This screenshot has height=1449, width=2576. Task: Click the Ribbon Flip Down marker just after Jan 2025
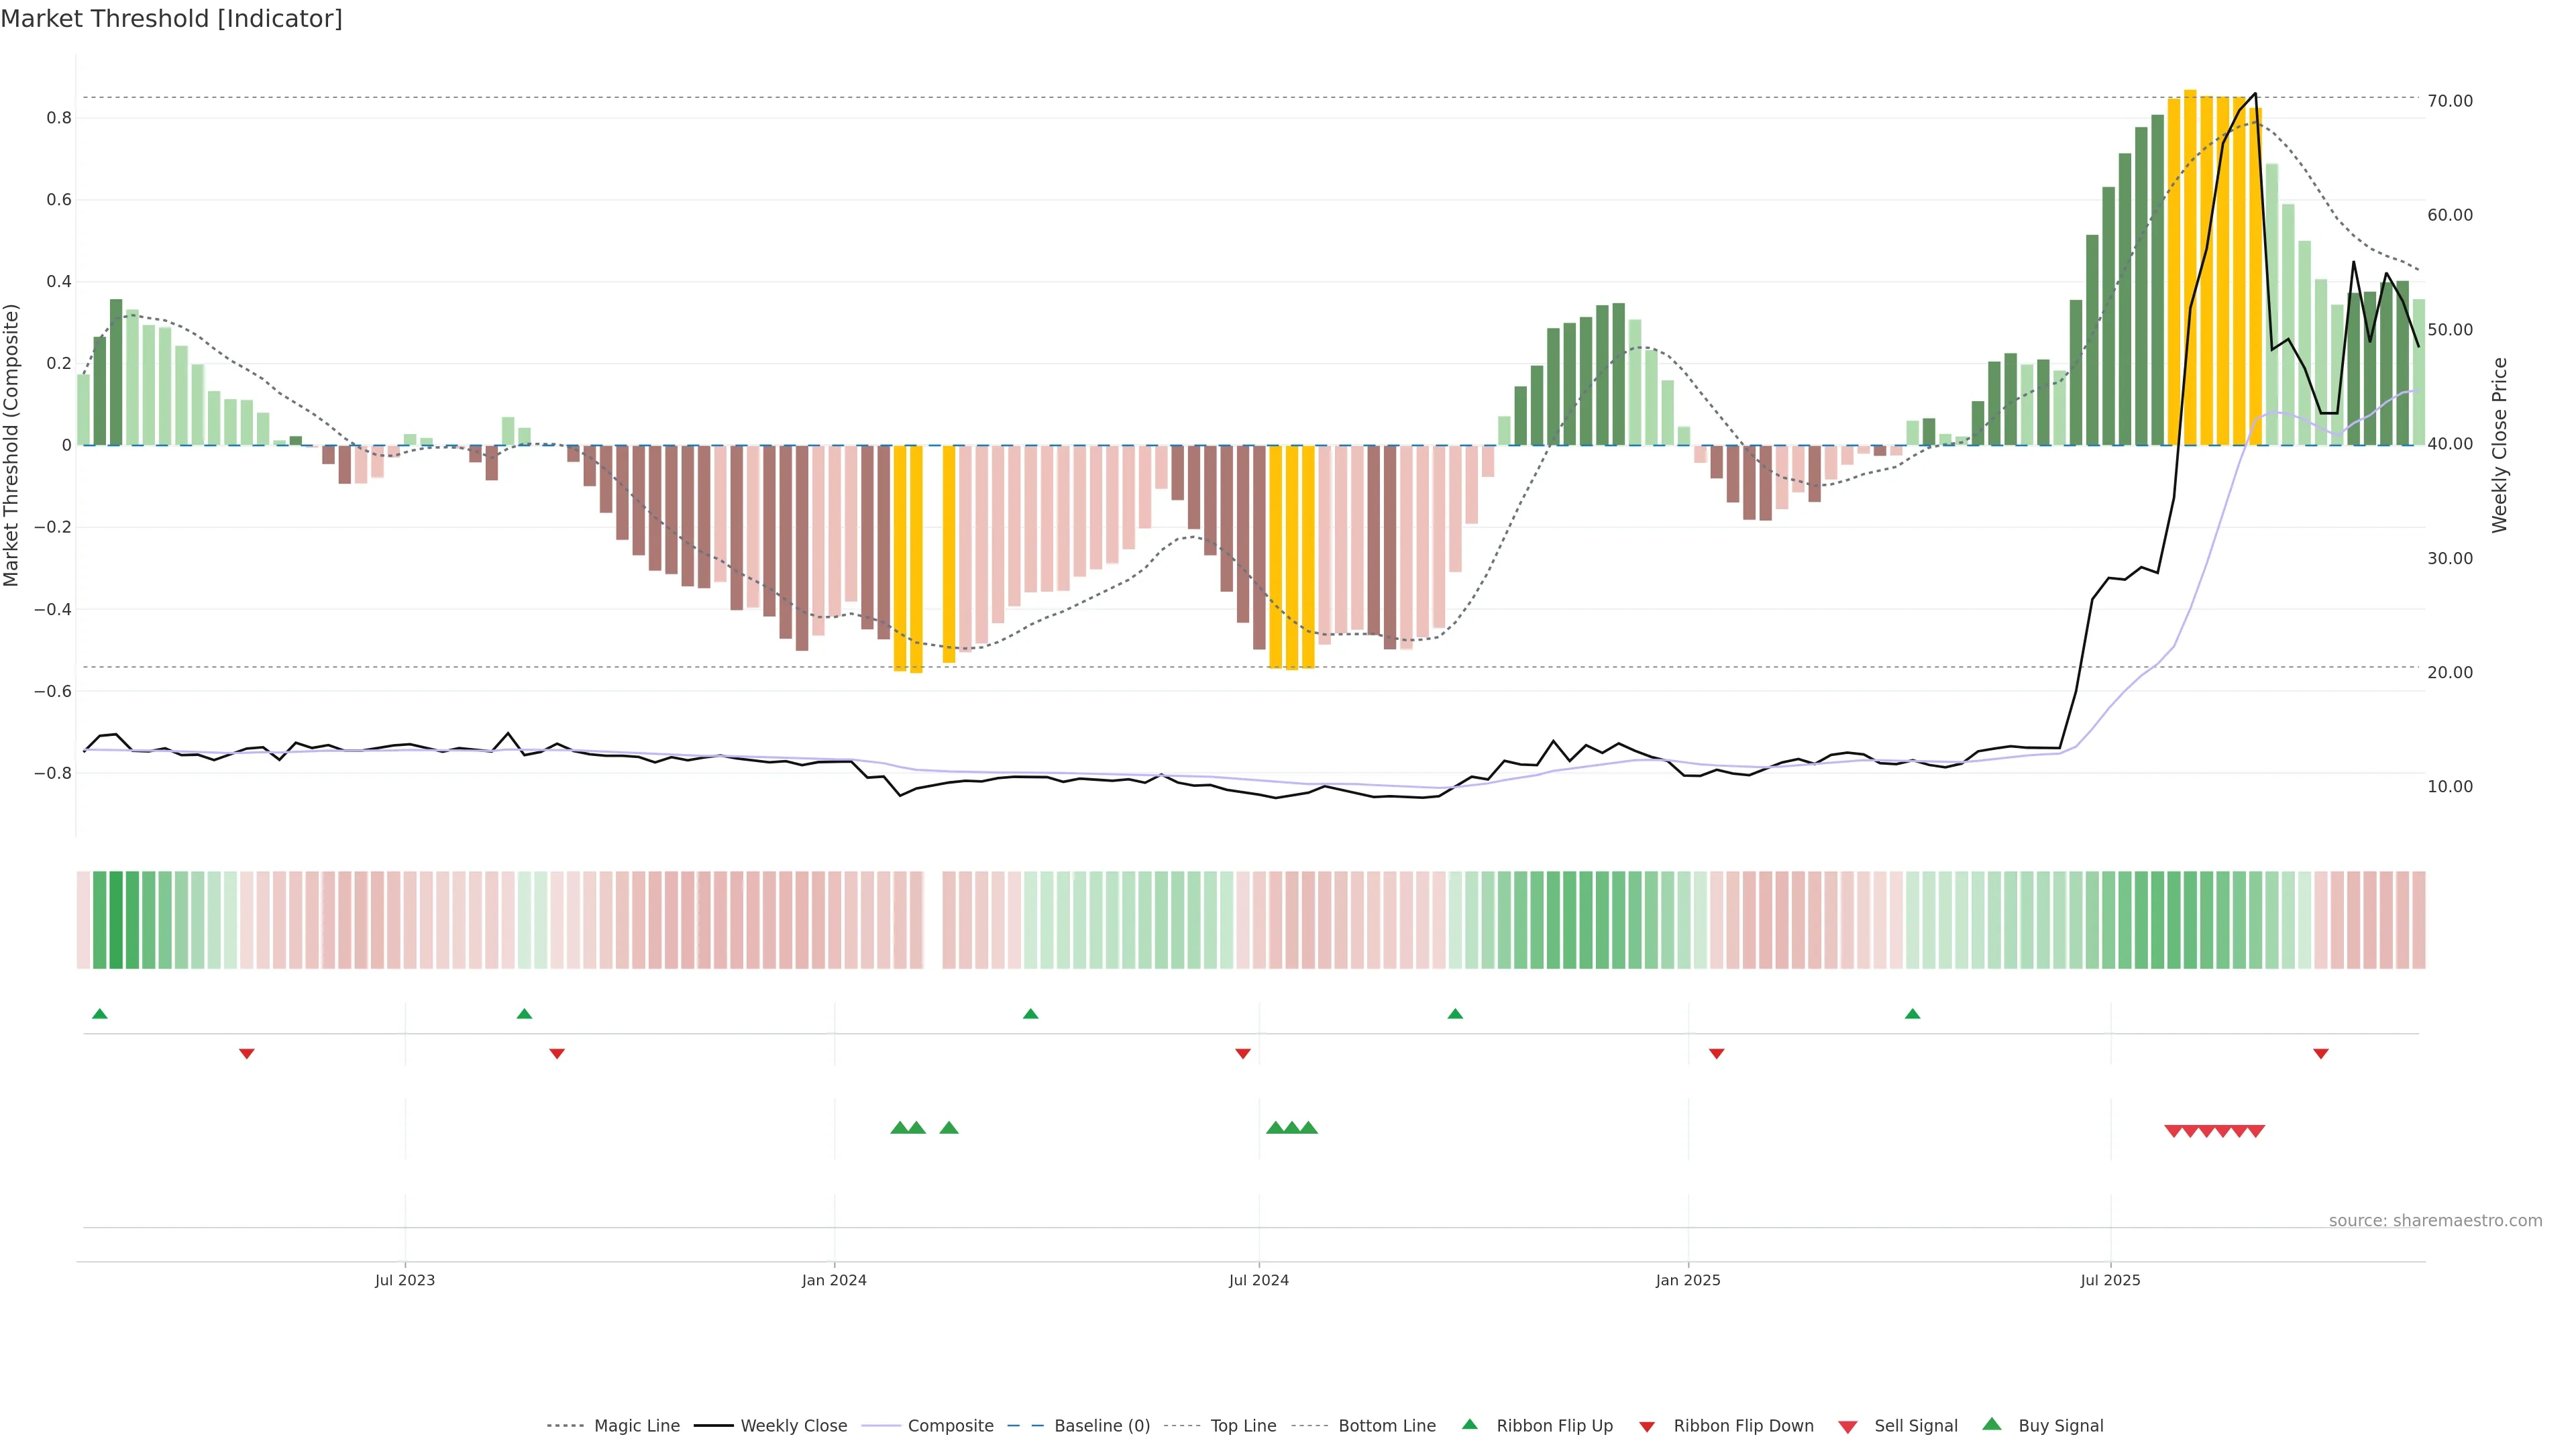(x=1717, y=1054)
